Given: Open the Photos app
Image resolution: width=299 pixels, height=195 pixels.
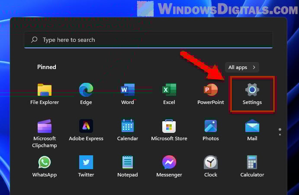Looking at the screenshot, I should [x=211, y=130].
